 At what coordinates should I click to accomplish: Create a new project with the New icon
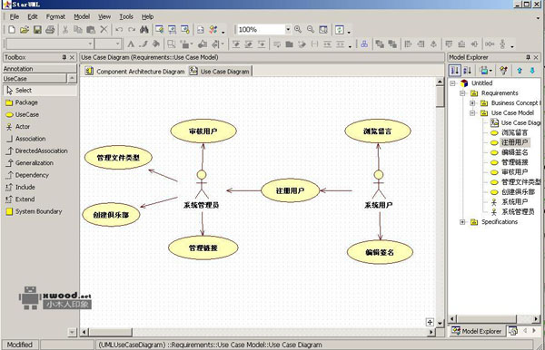[12, 30]
